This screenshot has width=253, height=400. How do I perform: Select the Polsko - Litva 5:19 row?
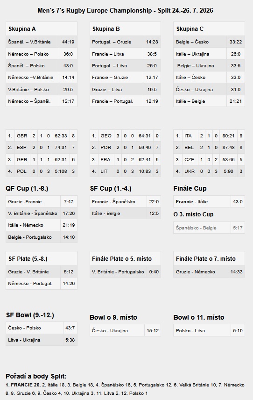point(209,331)
